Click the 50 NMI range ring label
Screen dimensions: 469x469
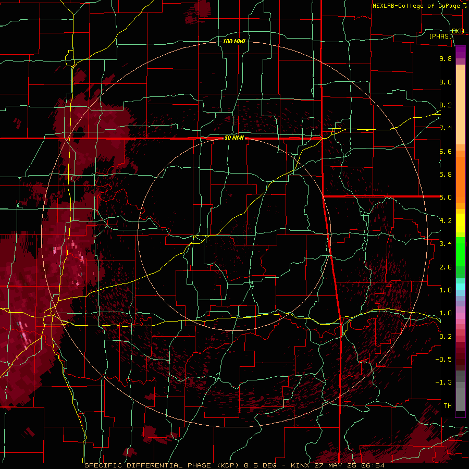[234, 138]
